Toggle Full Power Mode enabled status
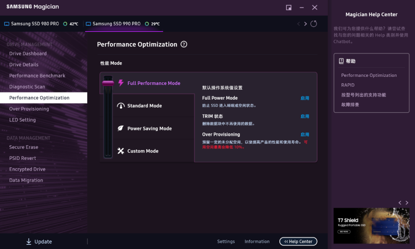The height and width of the screenshot is (249, 415). [305, 98]
